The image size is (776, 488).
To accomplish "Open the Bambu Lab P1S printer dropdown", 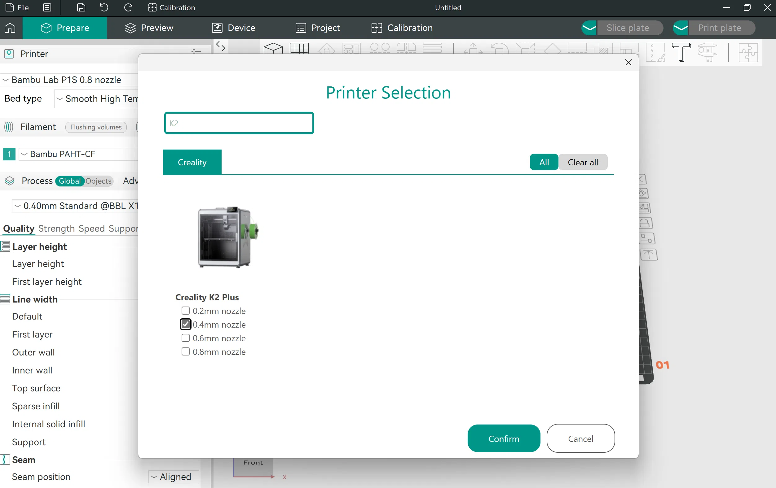I will (69, 80).
